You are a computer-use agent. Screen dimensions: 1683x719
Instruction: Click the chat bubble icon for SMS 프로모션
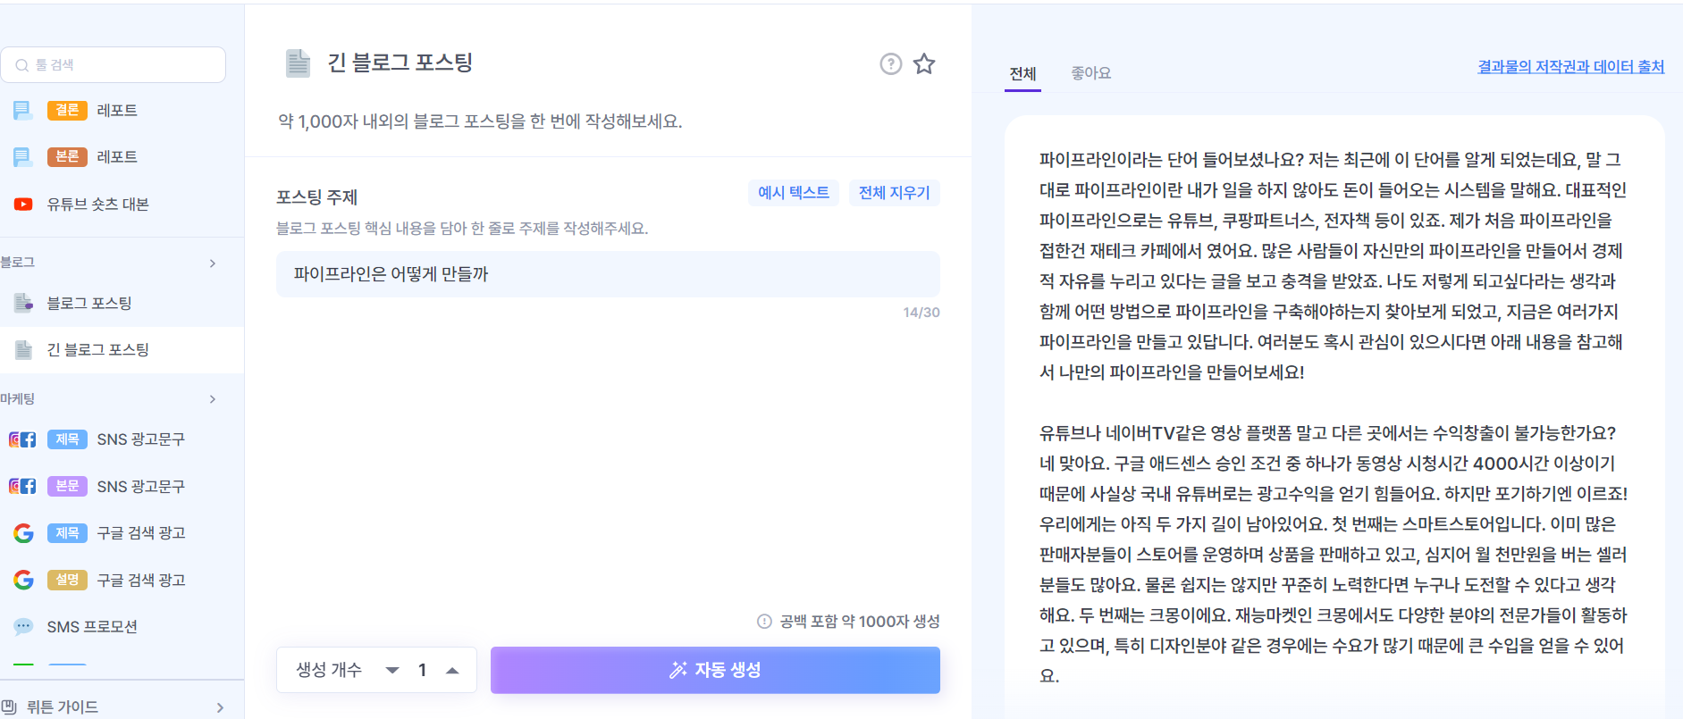[23, 626]
